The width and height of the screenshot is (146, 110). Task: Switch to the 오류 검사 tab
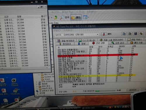coord(118,43)
